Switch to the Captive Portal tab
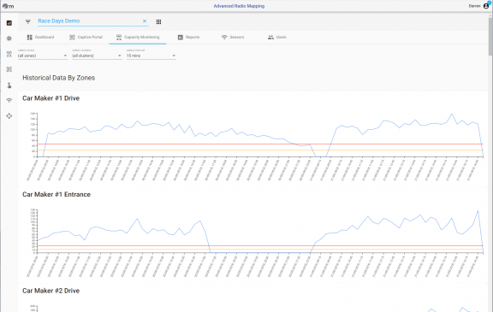Image resolution: width=493 pixels, height=312 pixels. [x=86, y=37]
